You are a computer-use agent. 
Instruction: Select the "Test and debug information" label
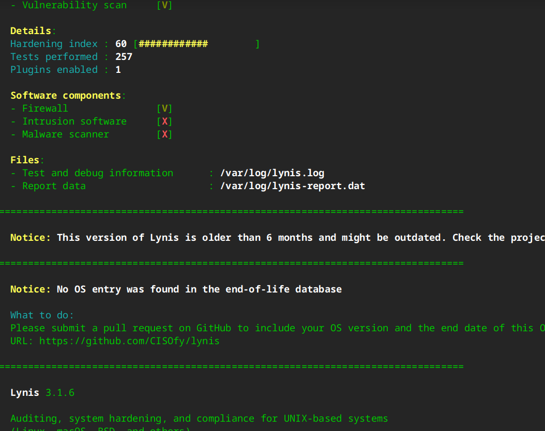pos(98,173)
